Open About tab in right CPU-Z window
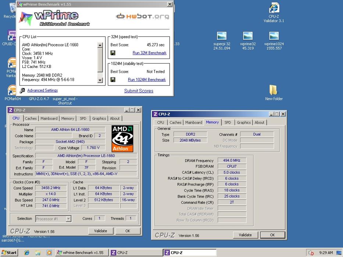This screenshot has width=343, height=257. point(260,123)
